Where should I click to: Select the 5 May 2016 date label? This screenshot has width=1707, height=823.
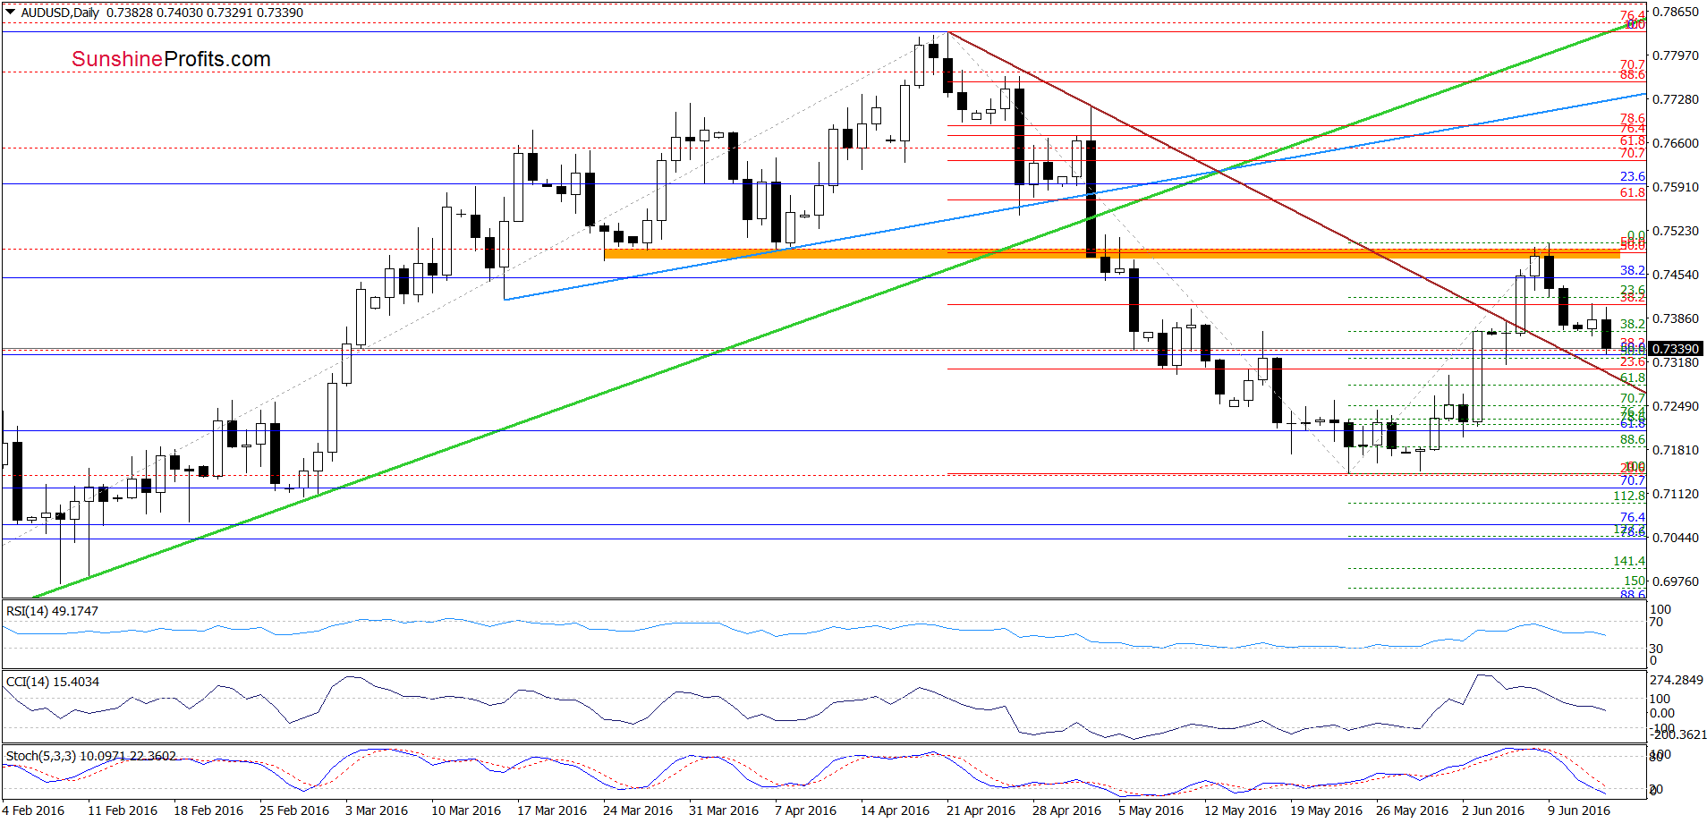pyautogui.click(x=1151, y=810)
